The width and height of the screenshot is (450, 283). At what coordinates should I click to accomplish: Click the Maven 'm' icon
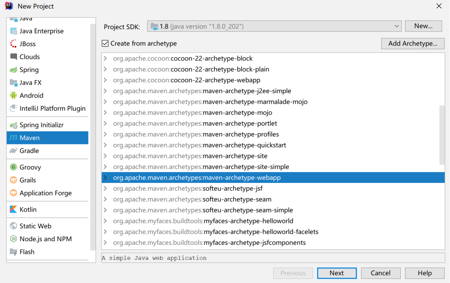coord(13,138)
